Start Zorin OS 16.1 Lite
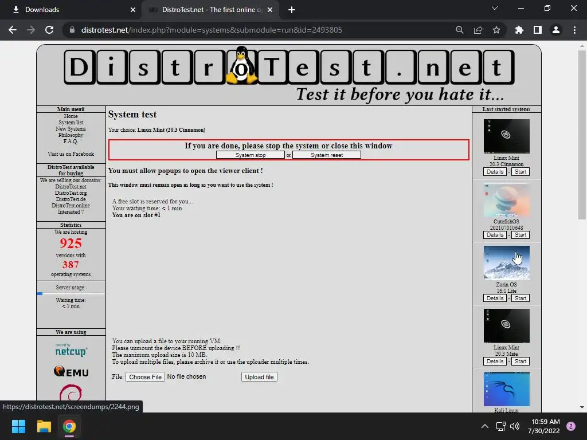The width and height of the screenshot is (587, 440). 521,298
